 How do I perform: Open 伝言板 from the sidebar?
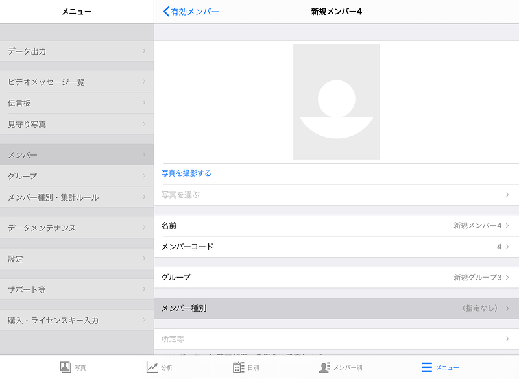[x=77, y=103]
